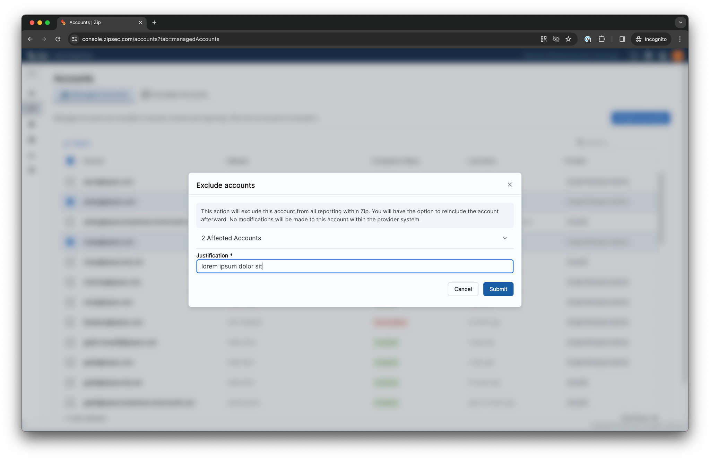Open the Extensions puzzle-piece icon
The height and width of the screenshot is (460, 710).
point(602,39)
